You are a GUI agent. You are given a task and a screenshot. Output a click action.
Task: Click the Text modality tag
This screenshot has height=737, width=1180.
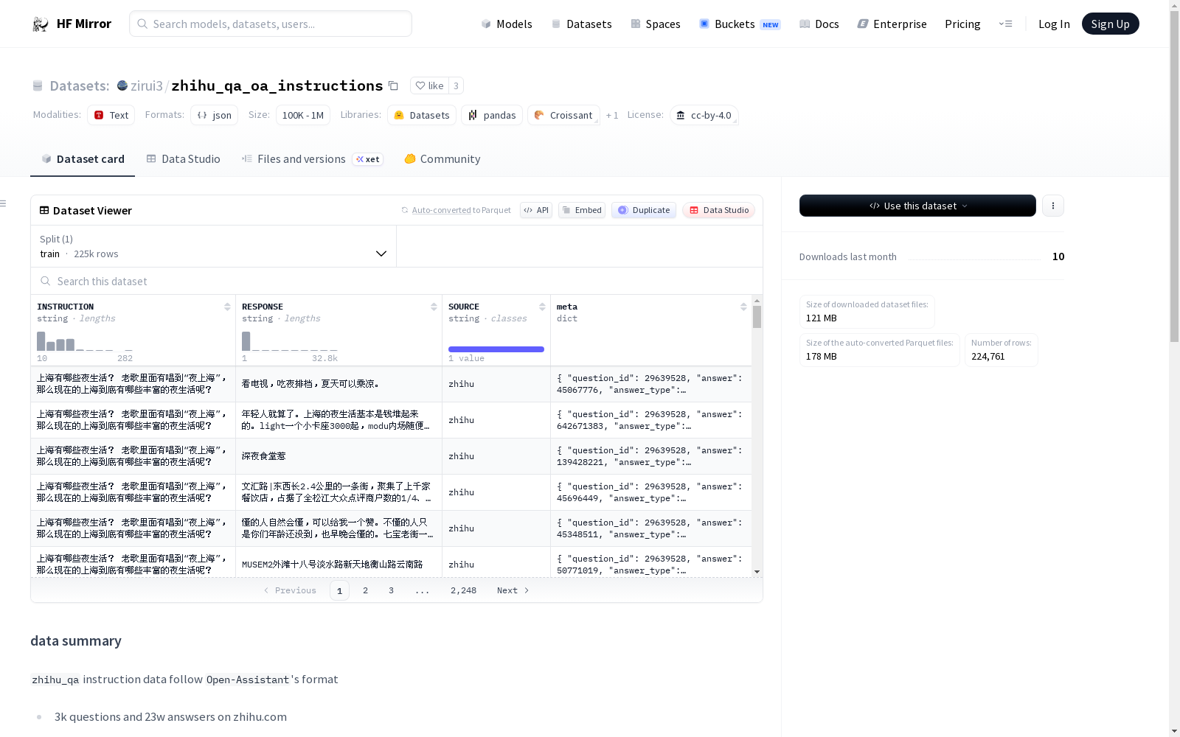pos(111,115)
